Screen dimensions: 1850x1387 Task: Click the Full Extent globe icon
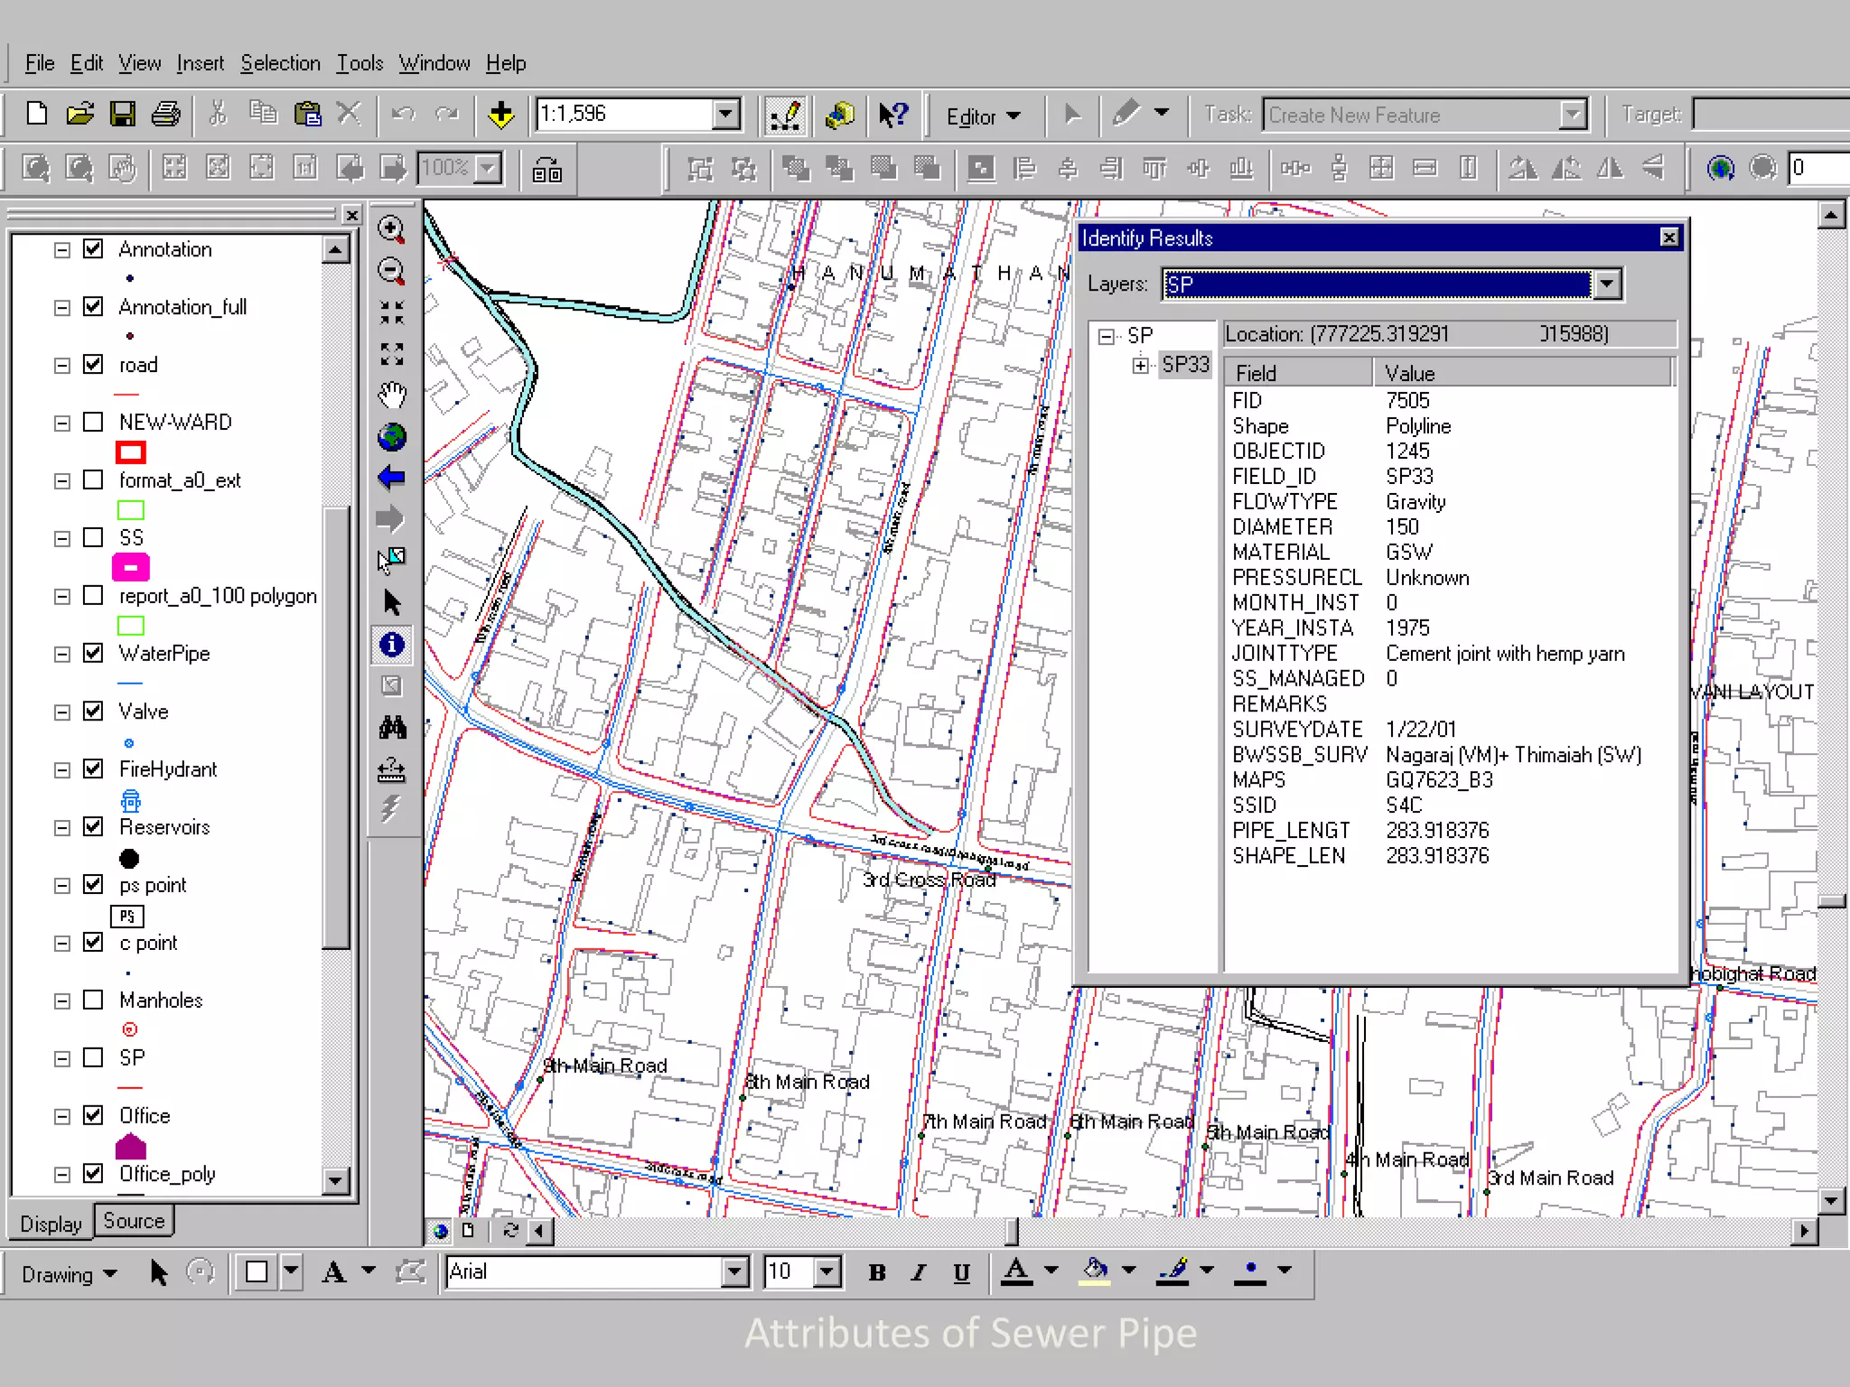pos(391,437)
